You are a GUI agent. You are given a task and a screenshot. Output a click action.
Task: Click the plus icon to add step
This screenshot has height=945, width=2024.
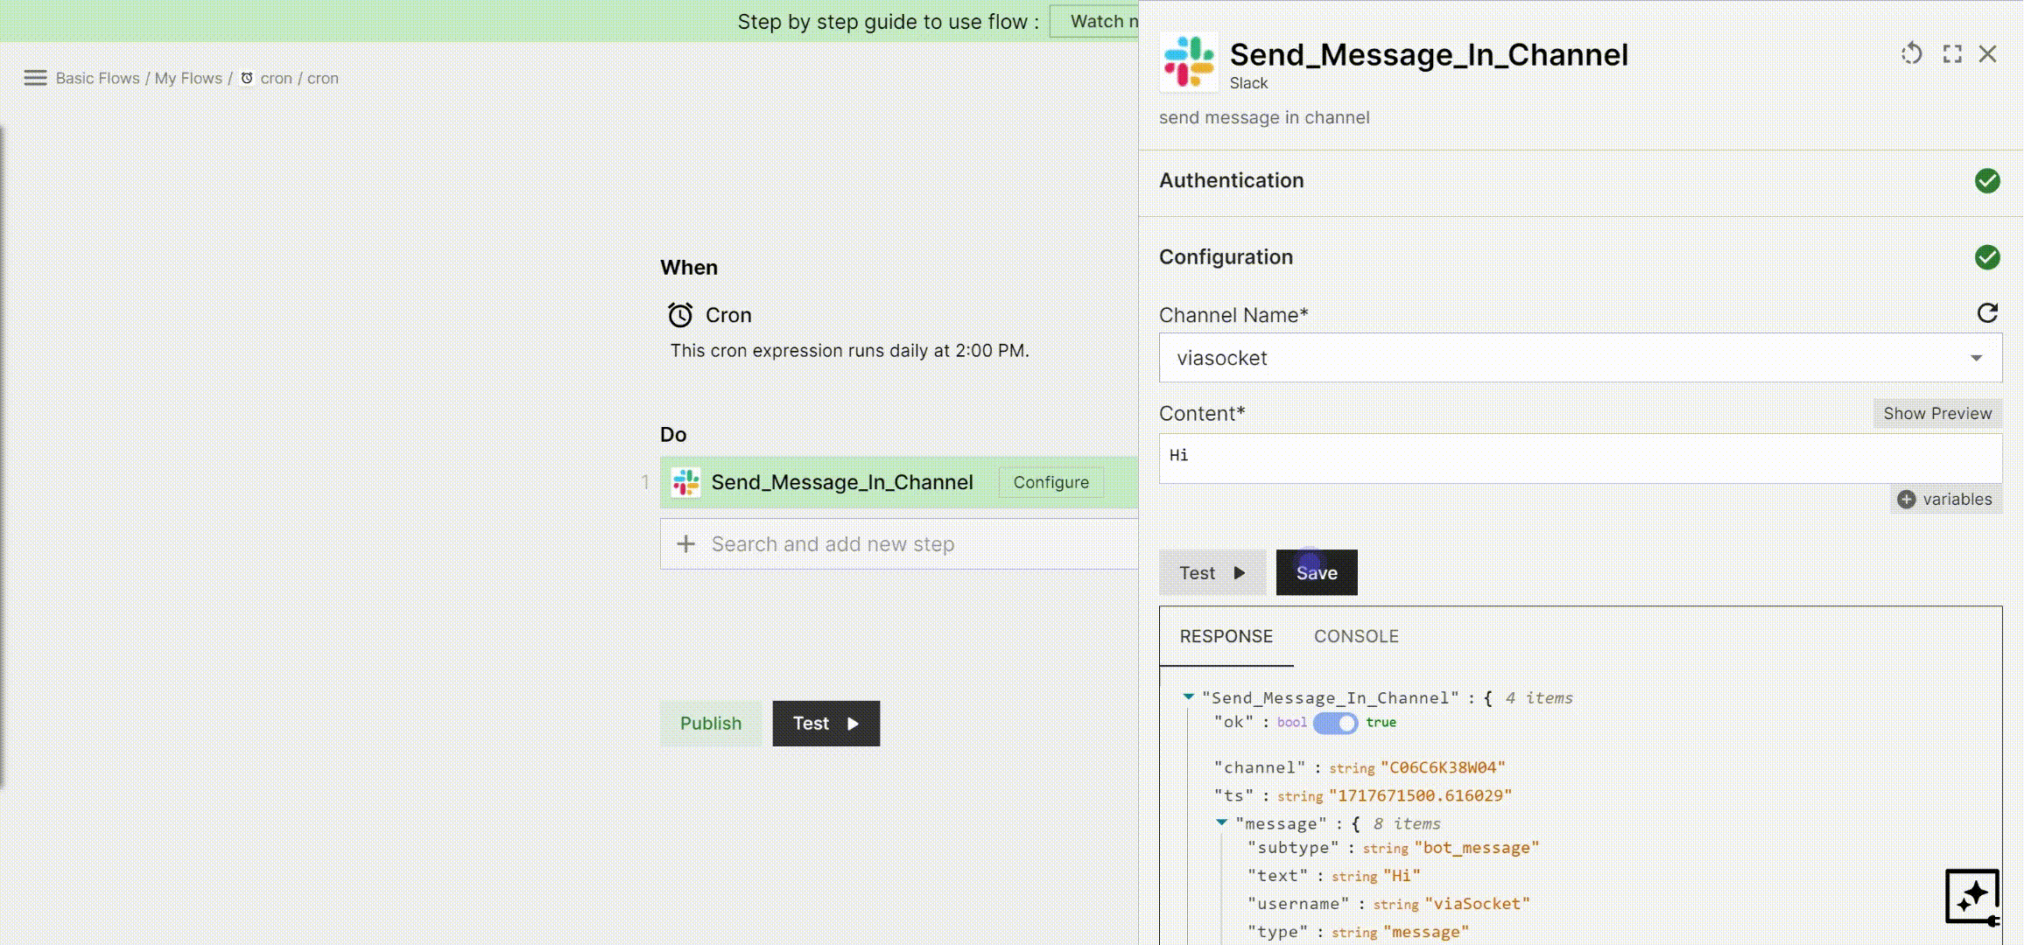[685, 543]
